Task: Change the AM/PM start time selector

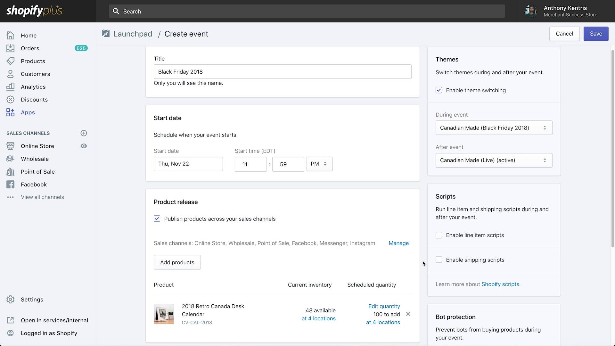Action: point(319,164)
